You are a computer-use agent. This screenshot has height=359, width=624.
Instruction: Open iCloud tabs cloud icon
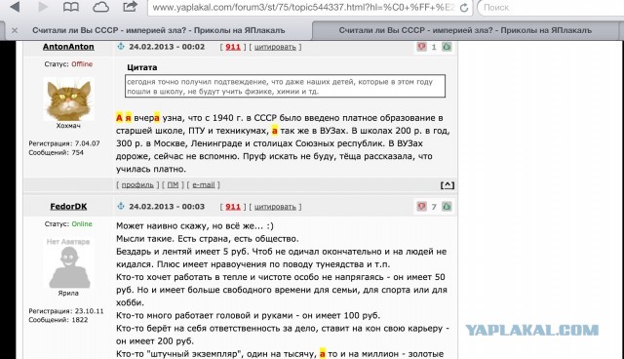tap(100, 7)
